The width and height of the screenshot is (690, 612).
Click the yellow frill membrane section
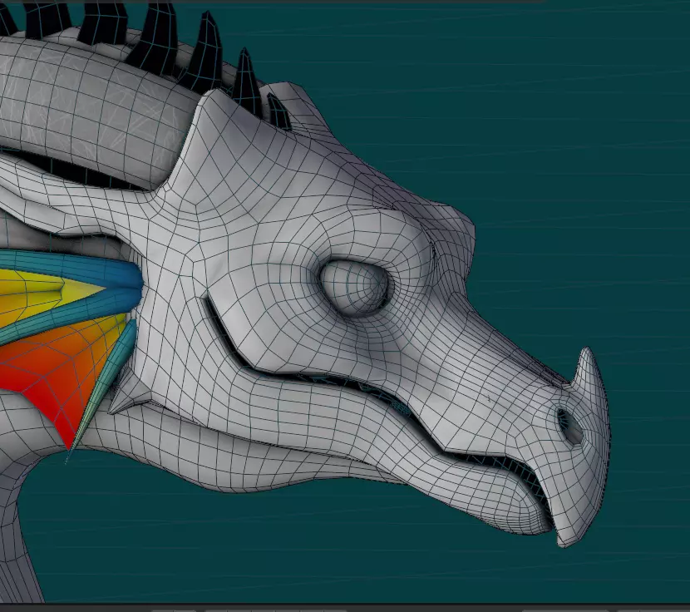pyautogui.click(x=47, y=293)
